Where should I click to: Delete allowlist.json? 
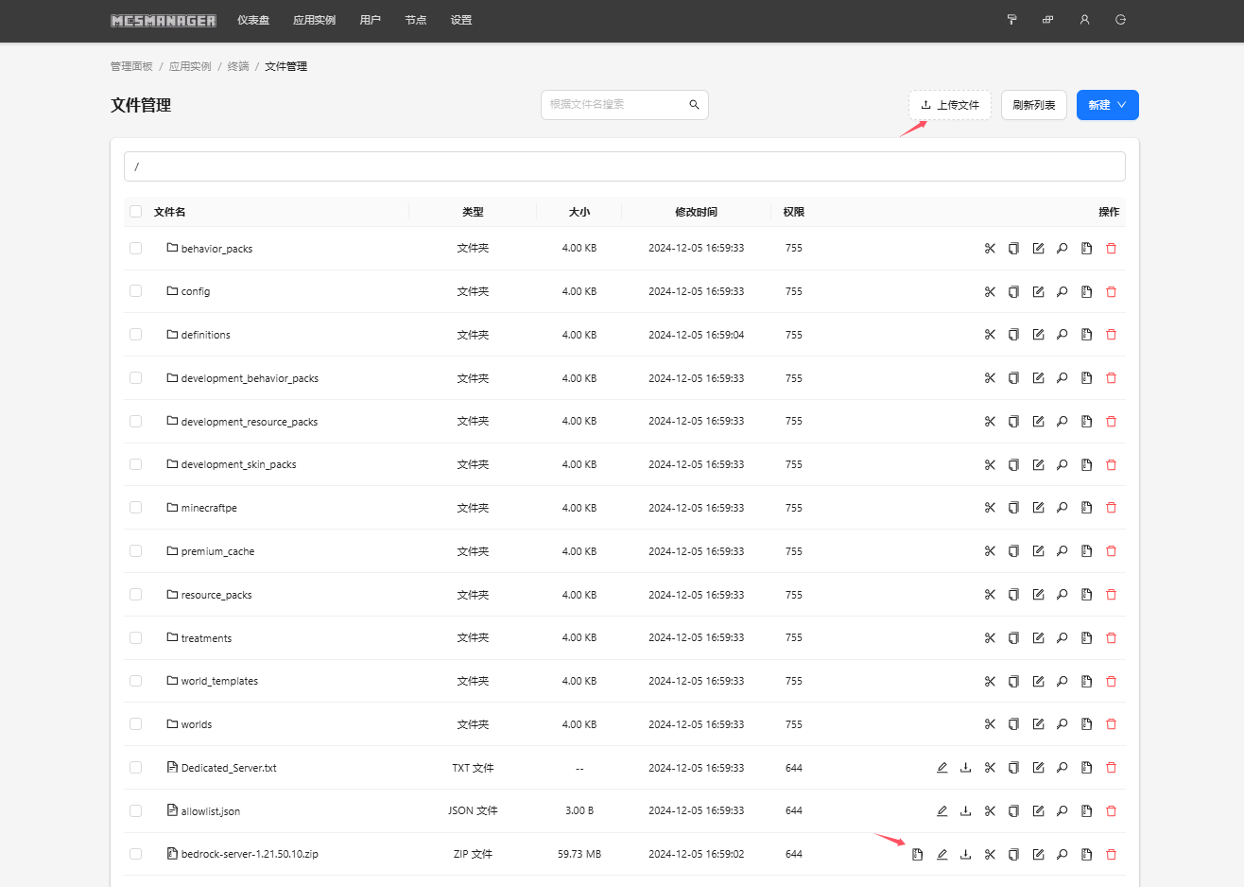1111,811
